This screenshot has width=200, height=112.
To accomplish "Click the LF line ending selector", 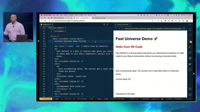I will click(x=137, y=99).
